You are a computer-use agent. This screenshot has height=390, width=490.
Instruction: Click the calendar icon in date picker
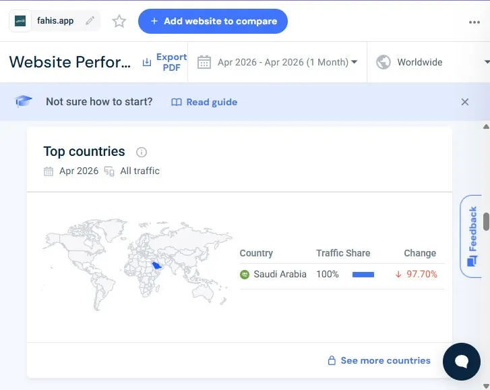204,62
